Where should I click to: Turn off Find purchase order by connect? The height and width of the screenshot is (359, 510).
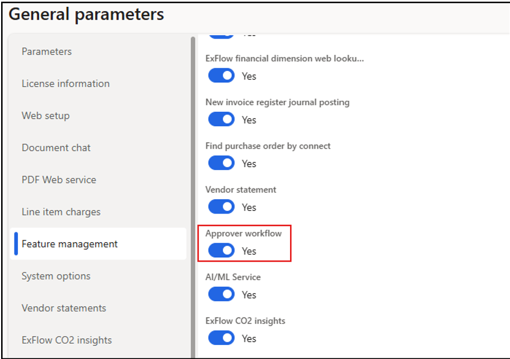point(221,163)
